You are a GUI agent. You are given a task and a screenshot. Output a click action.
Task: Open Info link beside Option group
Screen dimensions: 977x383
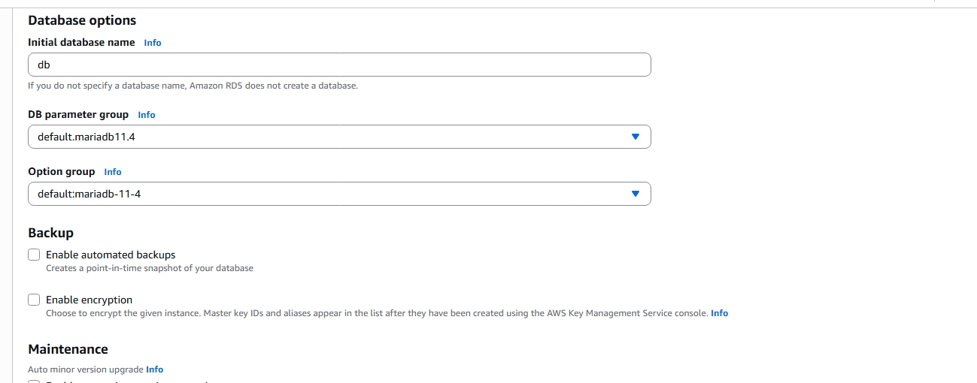pyautogui.click(x=113, y=172)
